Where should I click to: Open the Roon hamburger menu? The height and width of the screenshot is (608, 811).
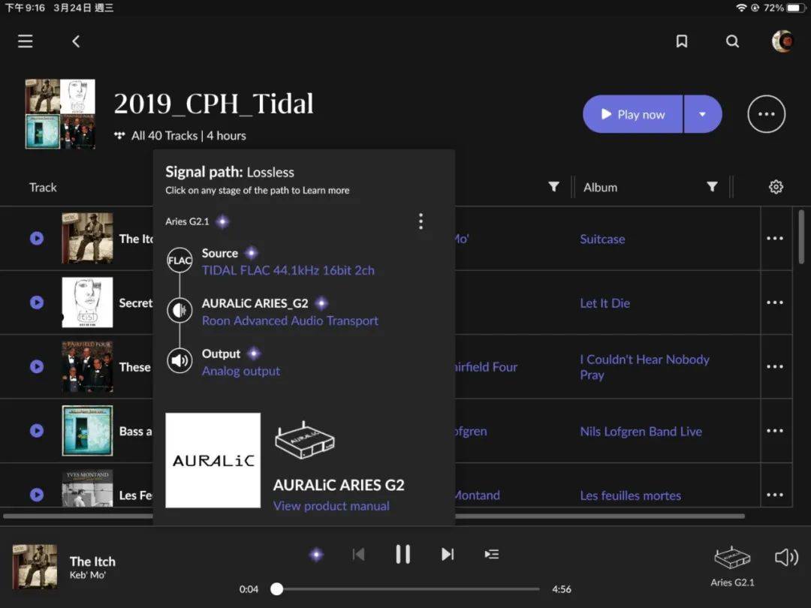coord(25,41)
